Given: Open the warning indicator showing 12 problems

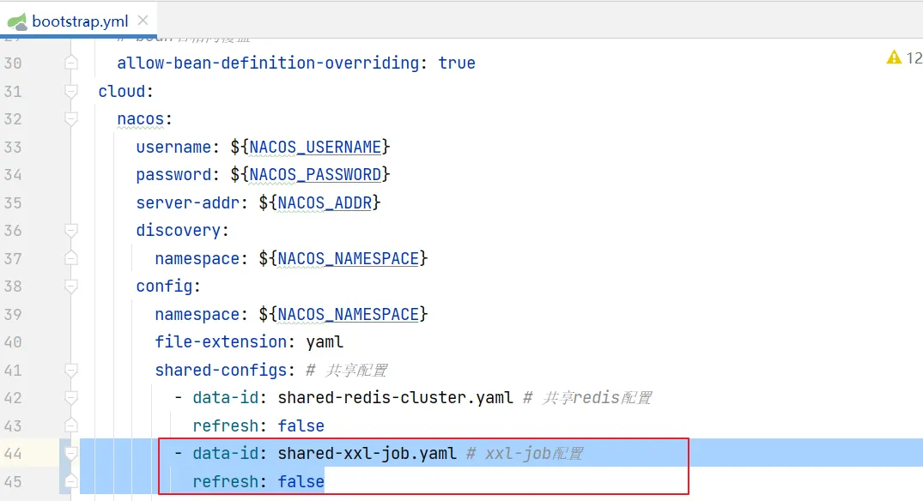Looking at the screenshot, I should pyautogui.click(x=903, y=57).
